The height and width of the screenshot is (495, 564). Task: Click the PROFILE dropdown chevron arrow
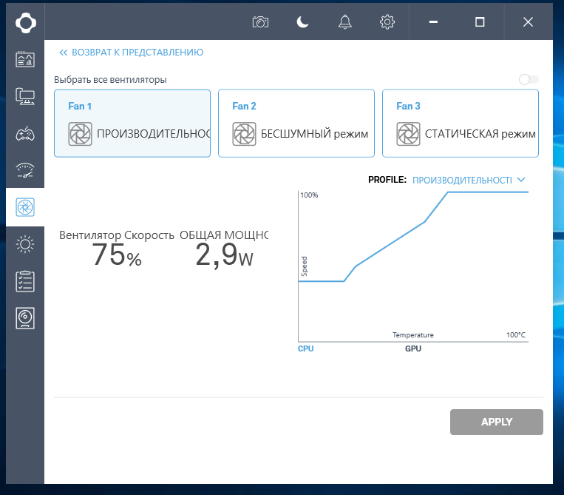click(x=521, y=180)
